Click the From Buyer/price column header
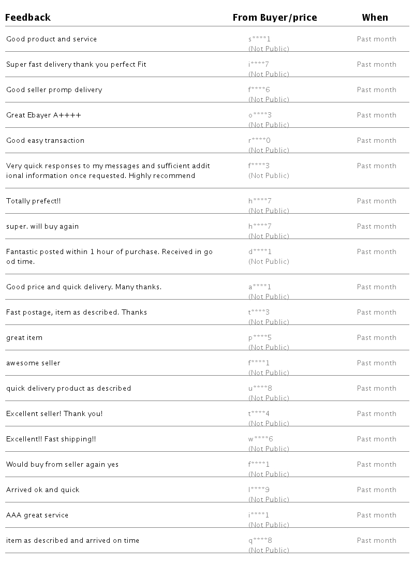The height and width of the screenshot is (563, 414). coord(274,18)
